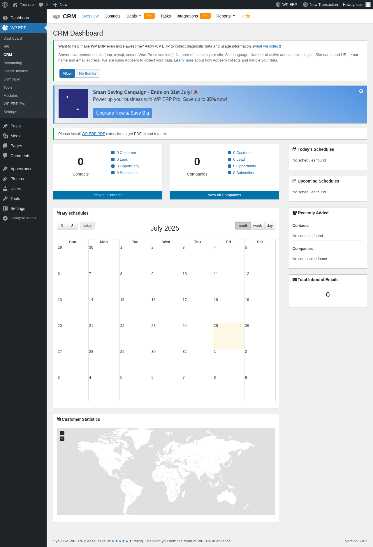Image resolution: width=373 pixels, height=547 pixels.
Task: Open Settings icon below Tools
Action: point(5,208)
